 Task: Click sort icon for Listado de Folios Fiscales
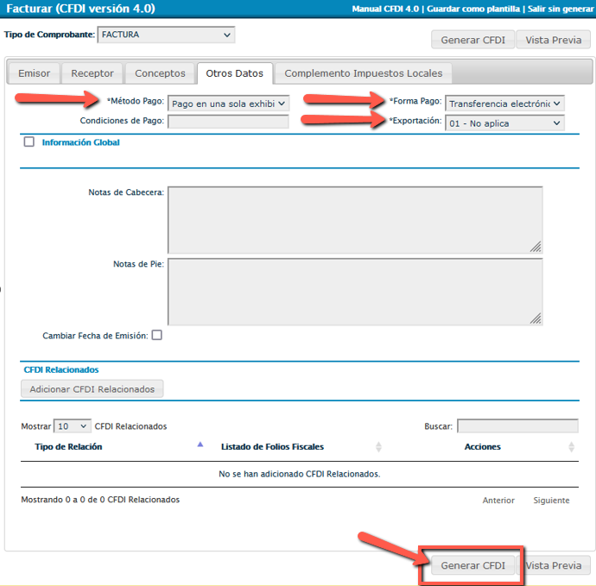coord(378,447)
